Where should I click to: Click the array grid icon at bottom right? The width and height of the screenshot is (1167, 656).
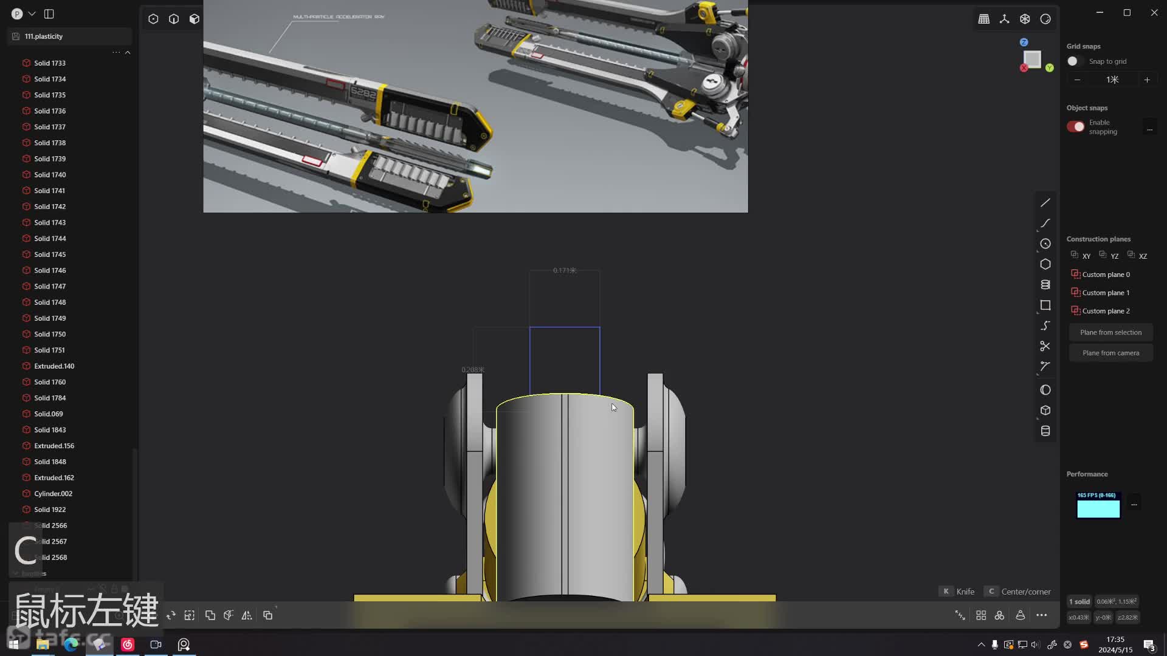[981, 615]
